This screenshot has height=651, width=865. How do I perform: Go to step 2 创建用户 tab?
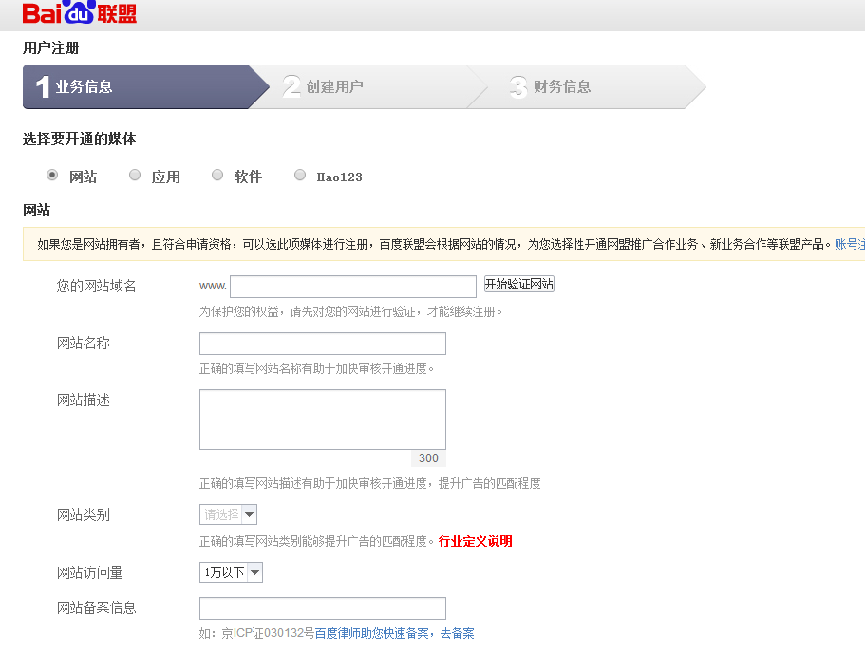(369, 86)
